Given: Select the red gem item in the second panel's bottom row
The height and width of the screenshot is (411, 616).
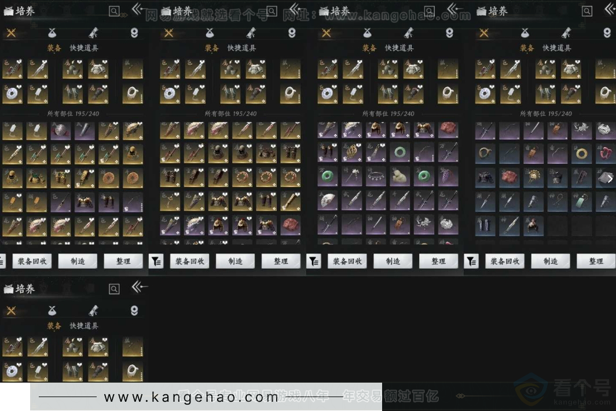Looking at the screenshot, I should tap(290, 225).
